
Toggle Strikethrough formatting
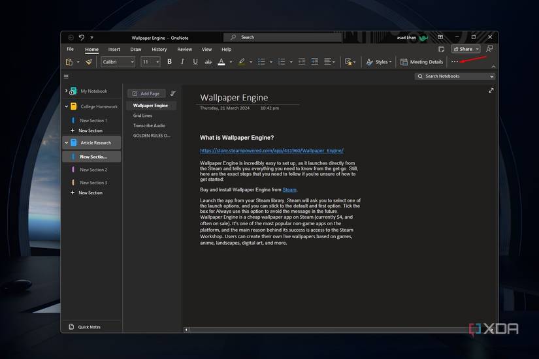(x=208, y=62)
